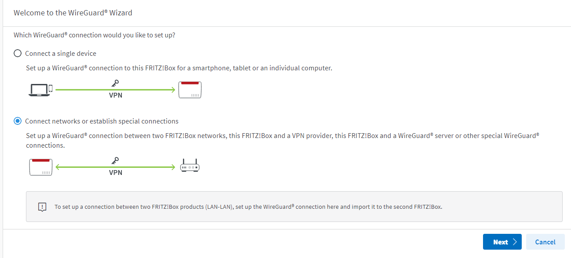The image size is (571, 258).
Task: Click the router icon with antennas
Action: pyautogui.click(x=190, y=166)
